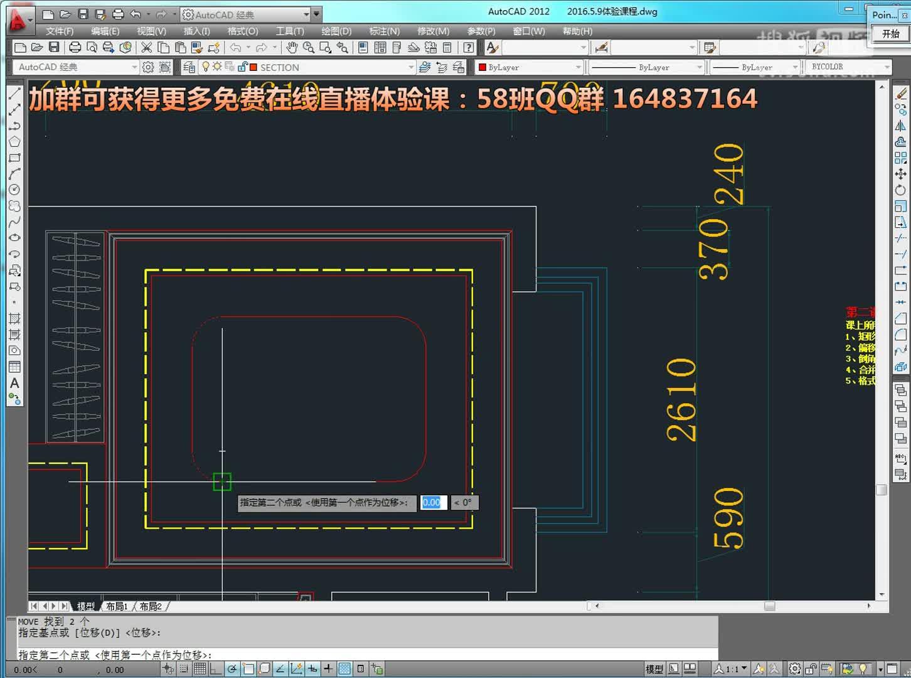Toggle Ortho mode in the status bar

215,669
